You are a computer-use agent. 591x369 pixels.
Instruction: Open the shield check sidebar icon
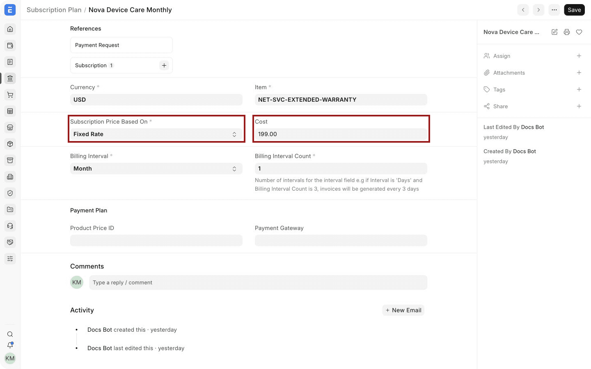(10, 193)
